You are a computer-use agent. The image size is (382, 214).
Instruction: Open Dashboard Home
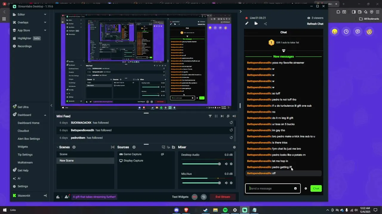point(28,123)
